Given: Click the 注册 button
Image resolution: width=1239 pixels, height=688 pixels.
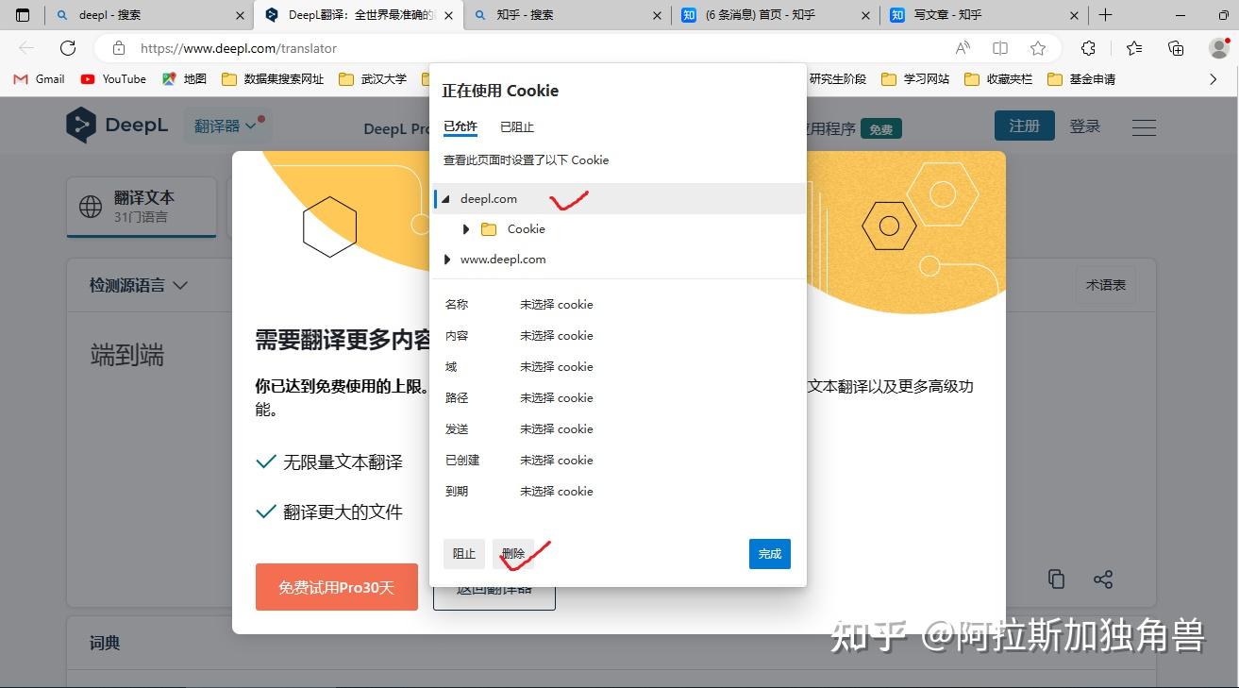Looking at the screenshot, I should (x=1025, y=126).
